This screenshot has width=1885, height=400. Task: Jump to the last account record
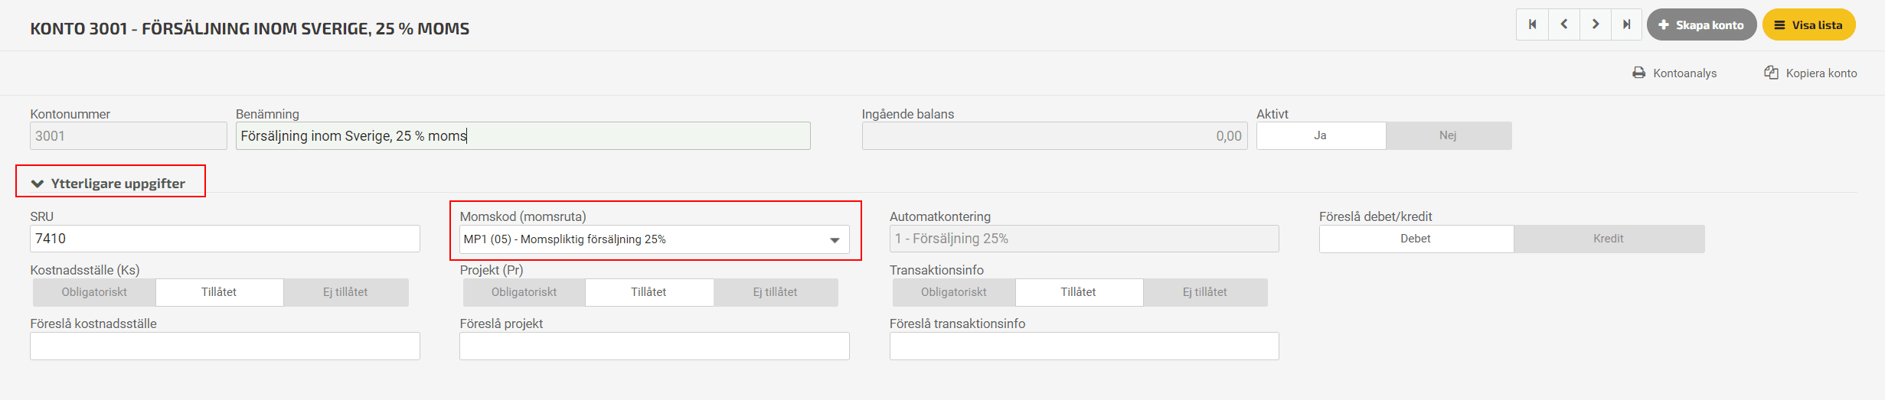[x=1626, y=24]
